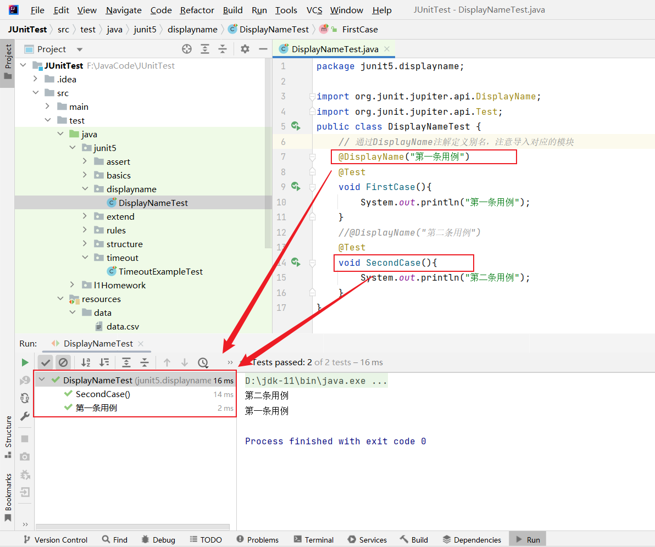Collapse the DisplayNameTest results node
The image size is (655, 547).
pyautogui.click(x=42, y=380)
